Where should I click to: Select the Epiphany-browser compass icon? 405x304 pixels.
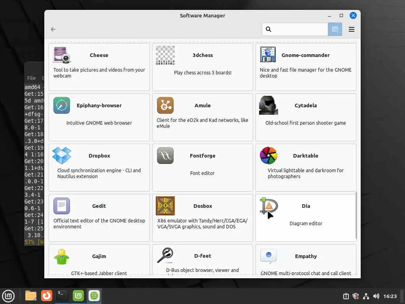[61, 105]
